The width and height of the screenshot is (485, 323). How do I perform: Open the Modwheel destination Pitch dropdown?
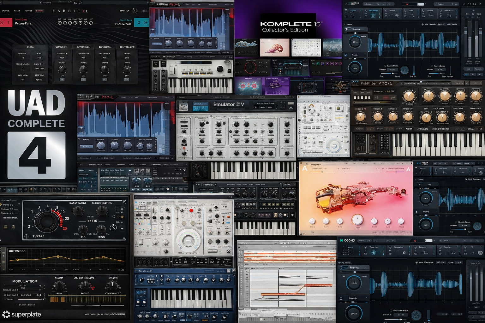pyautogui.click(x=62, y=58)
